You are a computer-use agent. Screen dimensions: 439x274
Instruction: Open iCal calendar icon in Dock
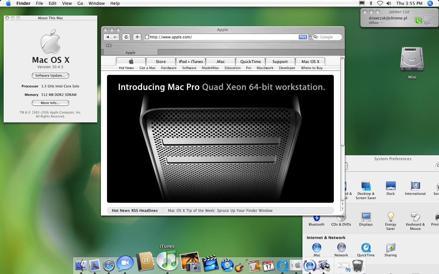coord(269,265)
